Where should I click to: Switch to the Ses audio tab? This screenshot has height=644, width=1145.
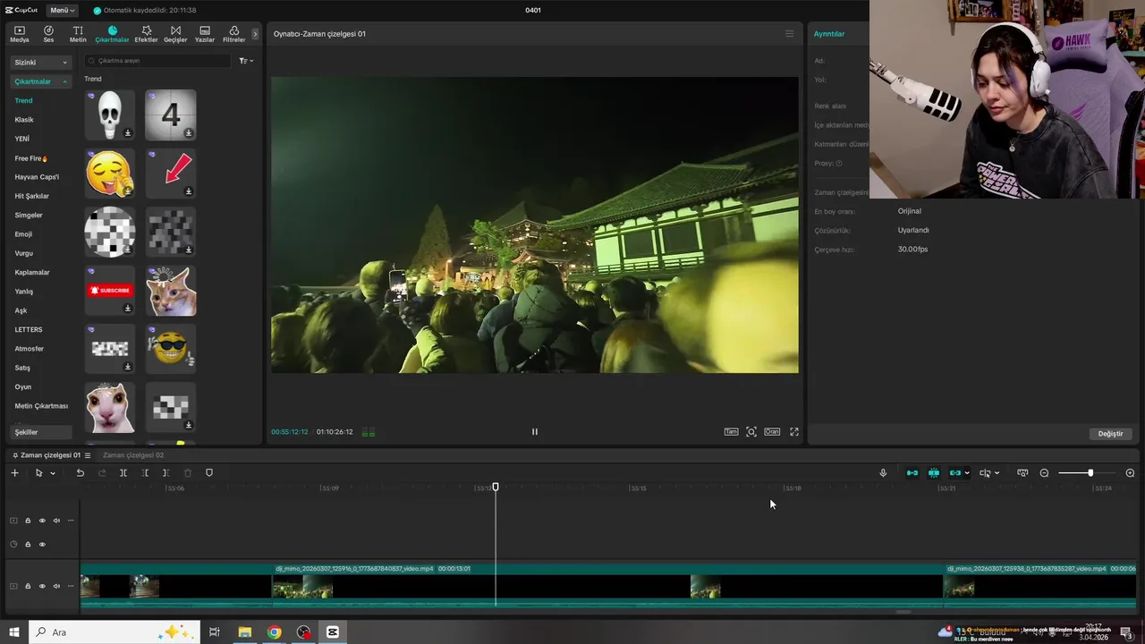(x=48, y=34)
